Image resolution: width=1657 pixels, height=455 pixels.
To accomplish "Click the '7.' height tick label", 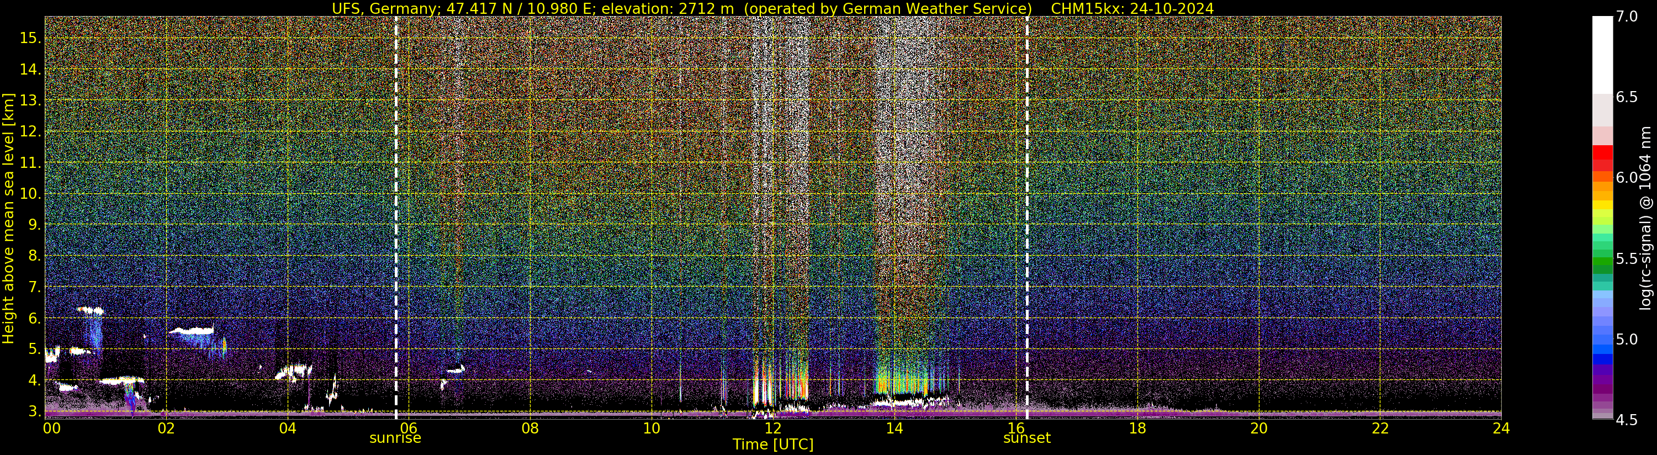I will click(x=34, y=287).
